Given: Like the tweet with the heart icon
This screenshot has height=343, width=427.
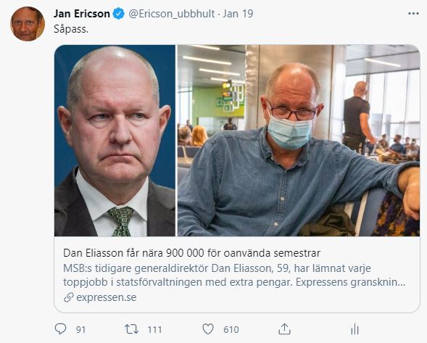Looking at the screenshot, I should (208, 329).
